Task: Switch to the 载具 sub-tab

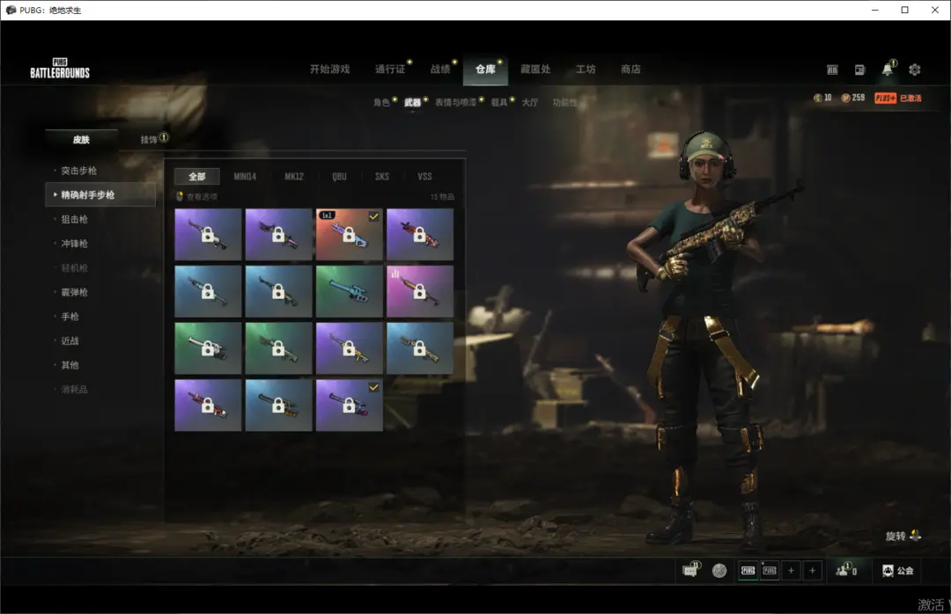Action: 499,102
